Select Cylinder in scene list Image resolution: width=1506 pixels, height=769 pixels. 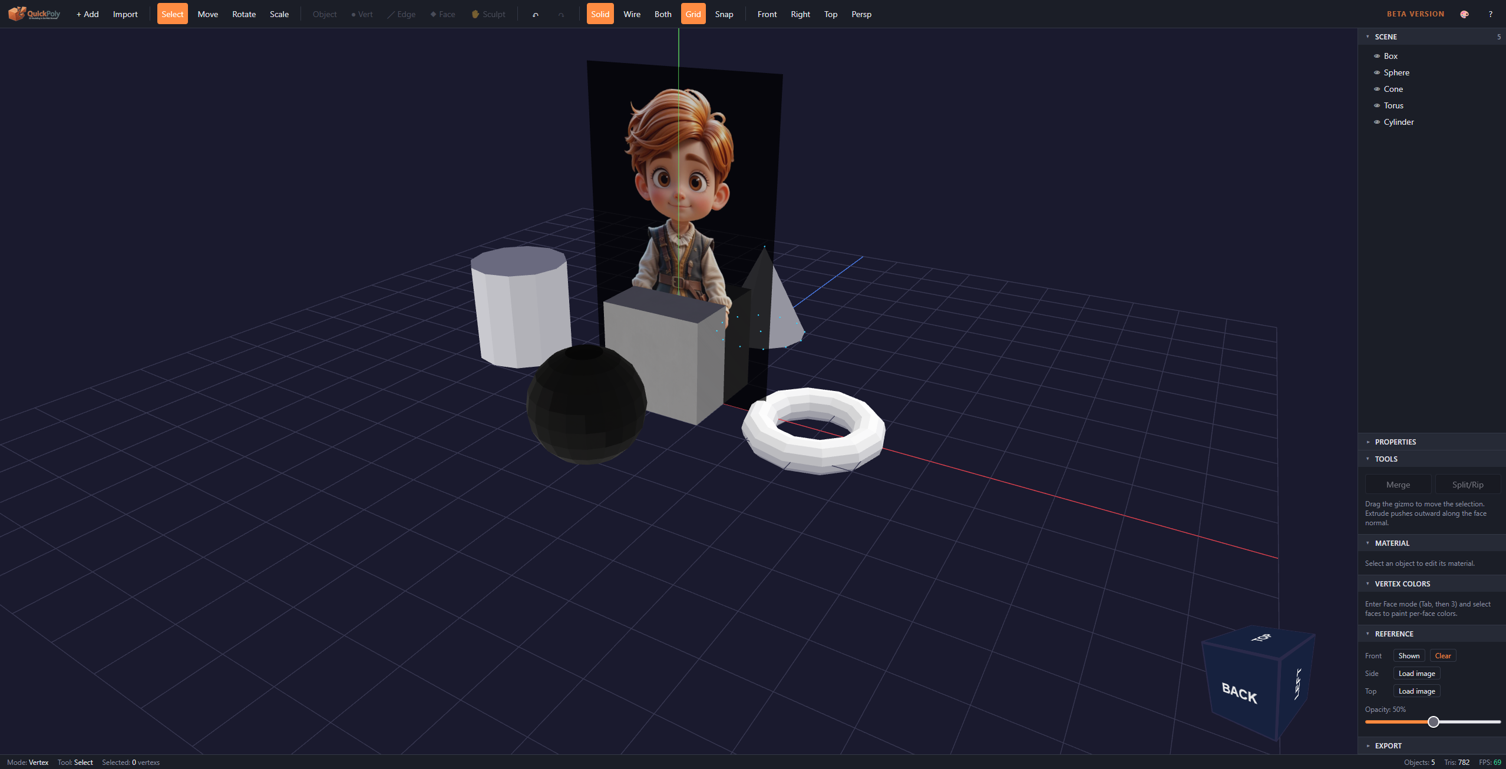click(1432, 122)
